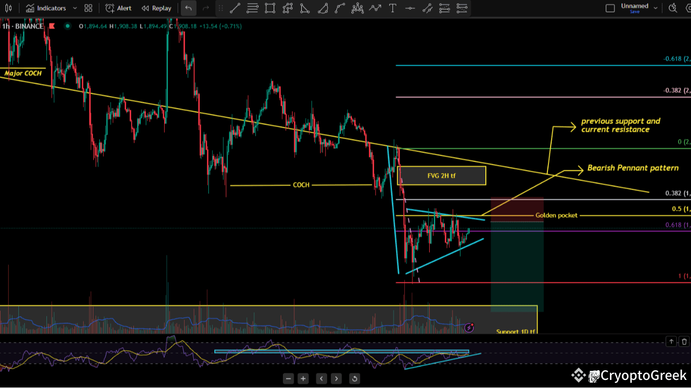Select the Text annotation tool
The width and height of the screenshot is (691, 388).
[x=392, y=8]
